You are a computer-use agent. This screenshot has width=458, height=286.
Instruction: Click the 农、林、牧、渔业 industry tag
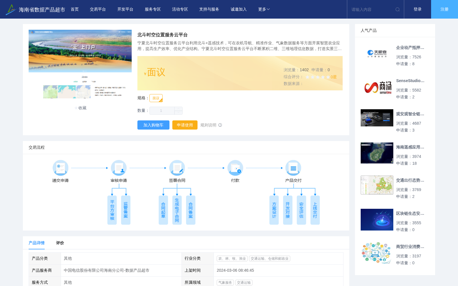coord(232,259)
